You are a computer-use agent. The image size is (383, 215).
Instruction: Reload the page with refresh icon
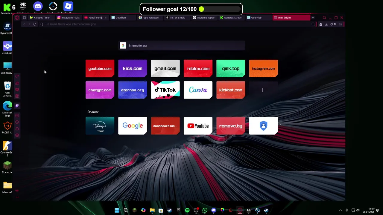[35, 24]
